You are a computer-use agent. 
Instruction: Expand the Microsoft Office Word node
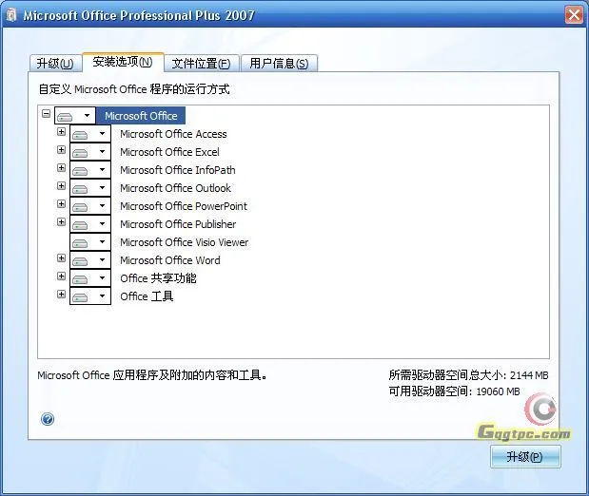click(61, 258)
